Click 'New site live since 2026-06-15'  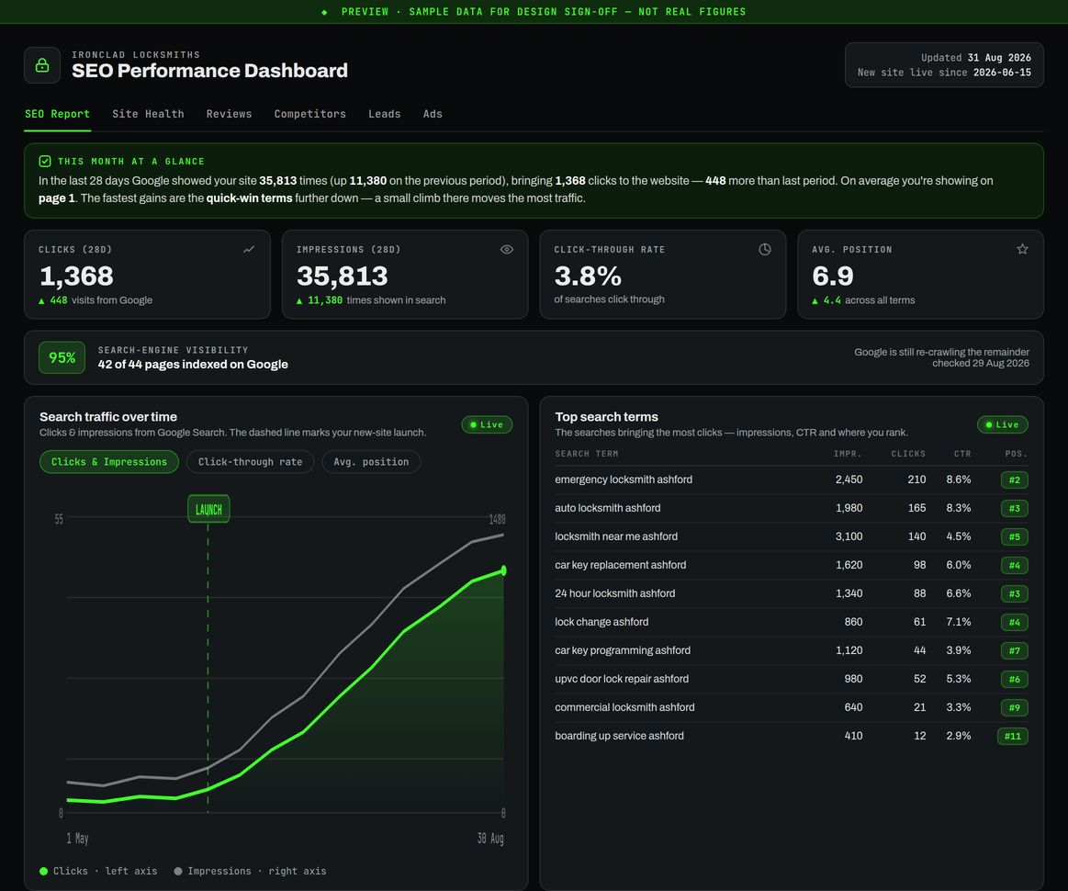[944, 73]
